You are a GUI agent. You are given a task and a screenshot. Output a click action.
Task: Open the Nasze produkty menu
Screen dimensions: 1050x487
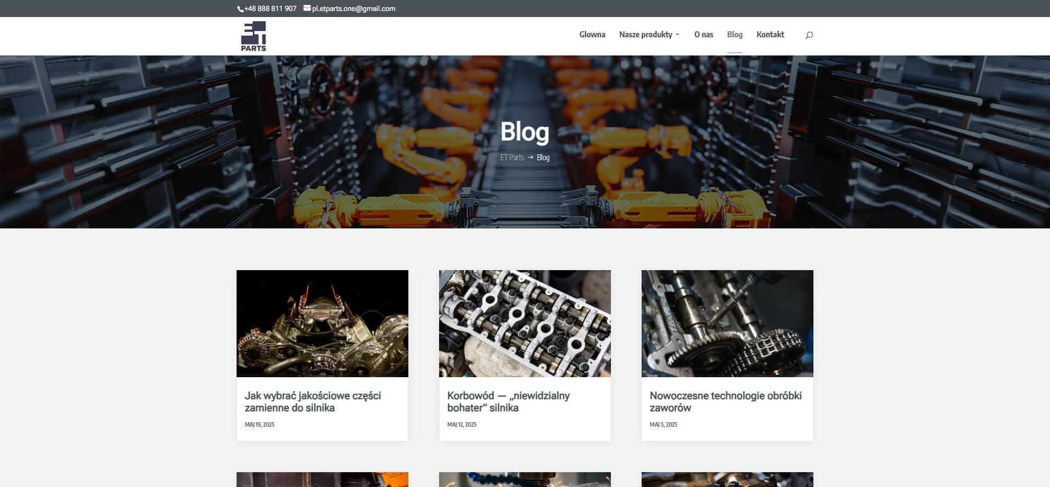[x=645, y=35]
